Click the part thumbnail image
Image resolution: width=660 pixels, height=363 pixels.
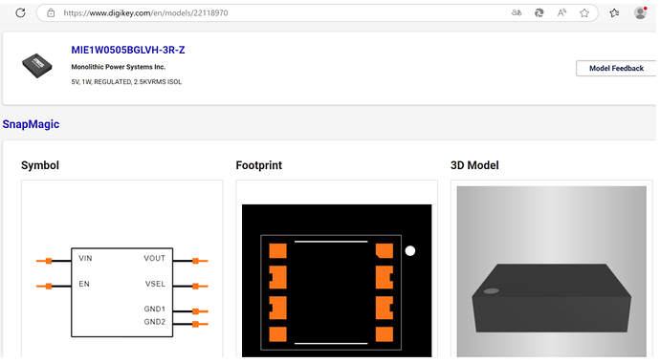click(x=37, y=66)
